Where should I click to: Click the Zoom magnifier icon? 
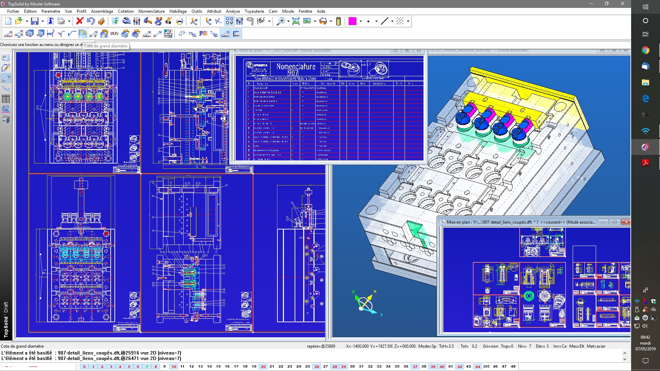click(281, 21)
